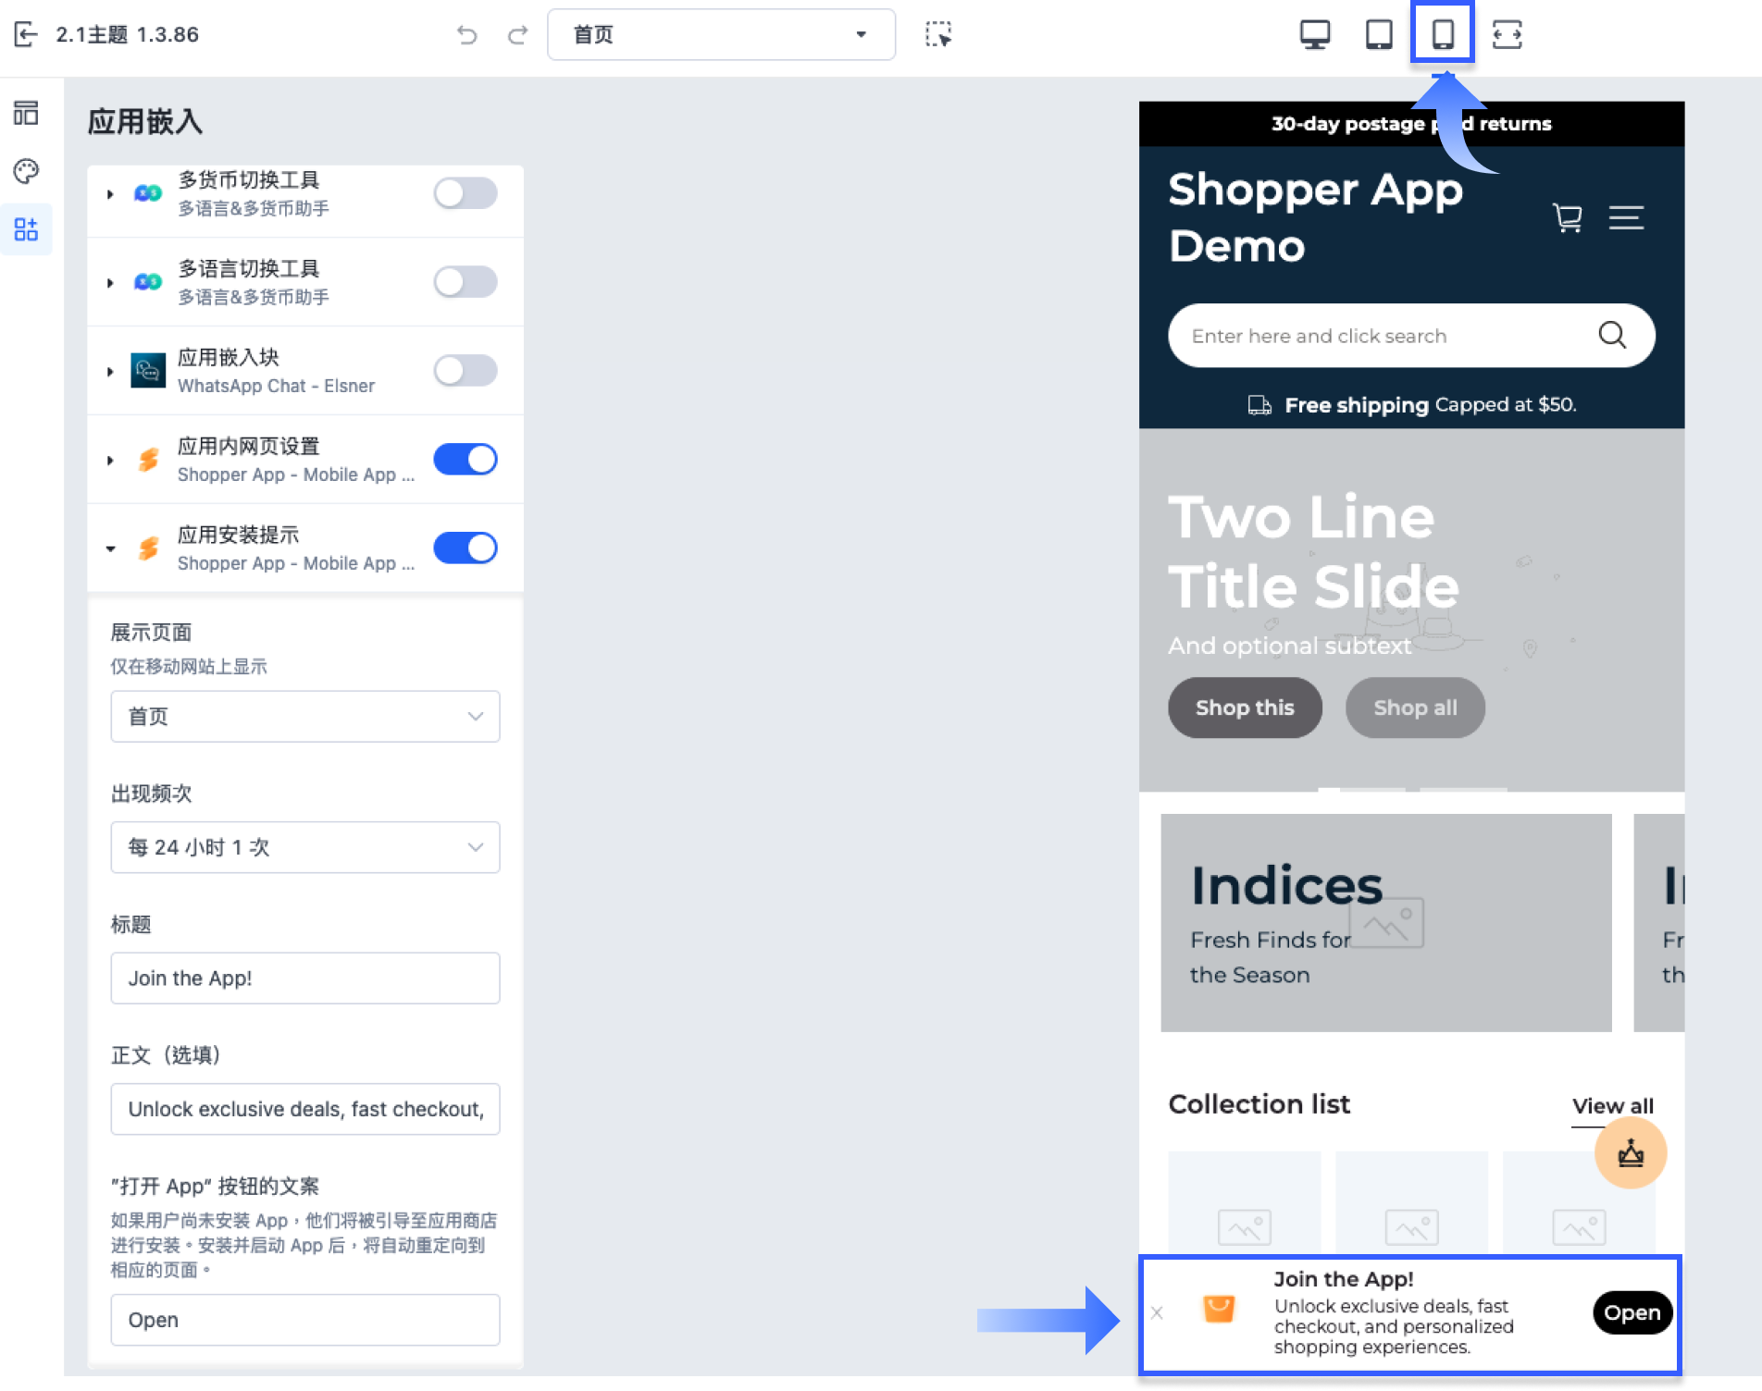Open the 展示页面 dropdown
The image size is (1762, 1391).
click(x=304, y=716)
